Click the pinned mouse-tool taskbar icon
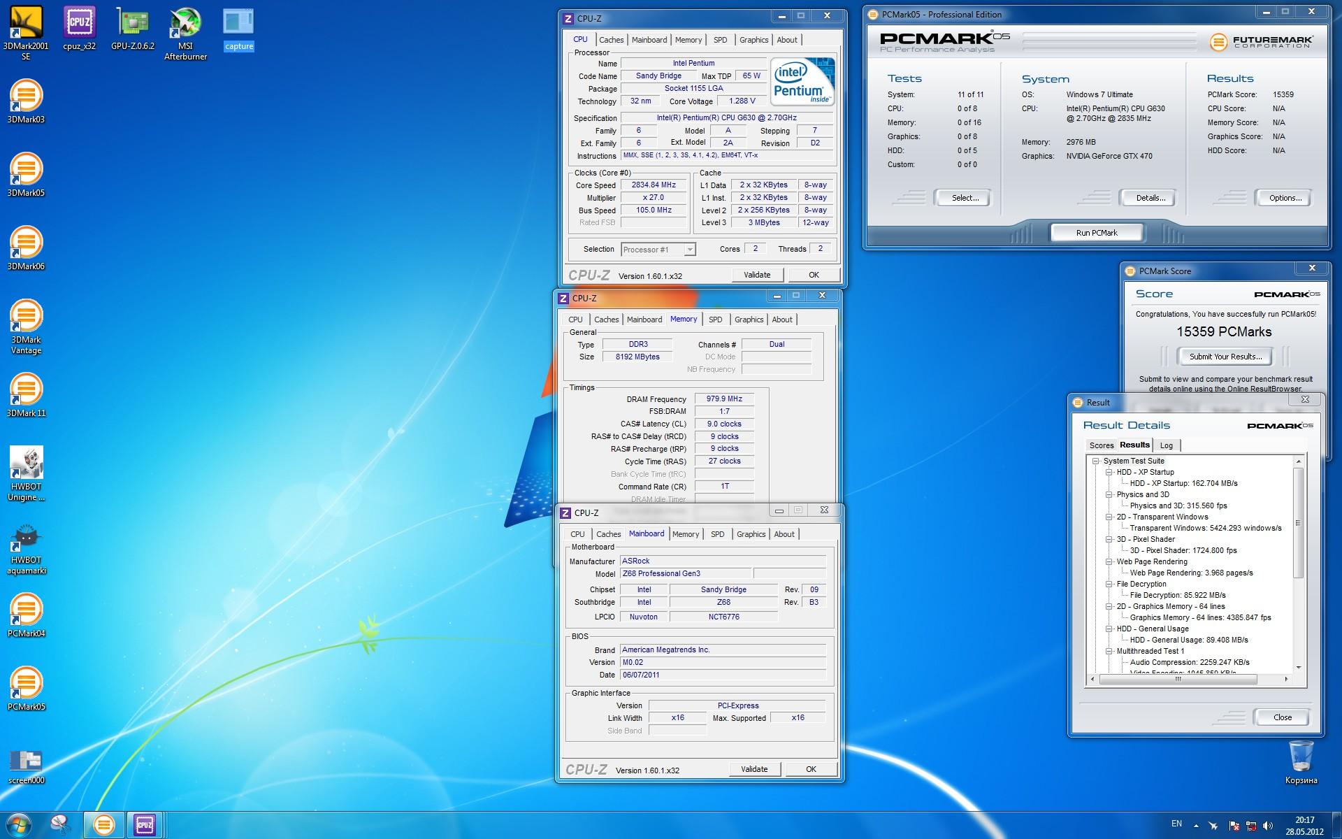Image resolution: width=1342 pixels, height=839 pixels. [61, 825]
